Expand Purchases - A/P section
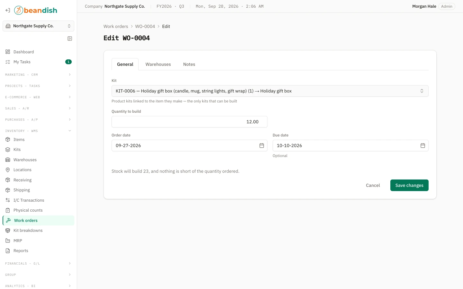Viewport: 463px width, 289px height. 38,120
